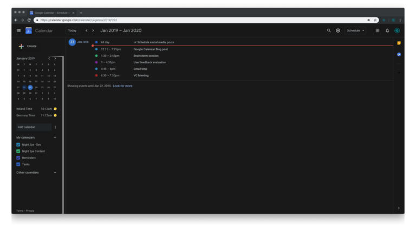
Task: Select the Google Calendar browser tab
Action: (53, 12)
